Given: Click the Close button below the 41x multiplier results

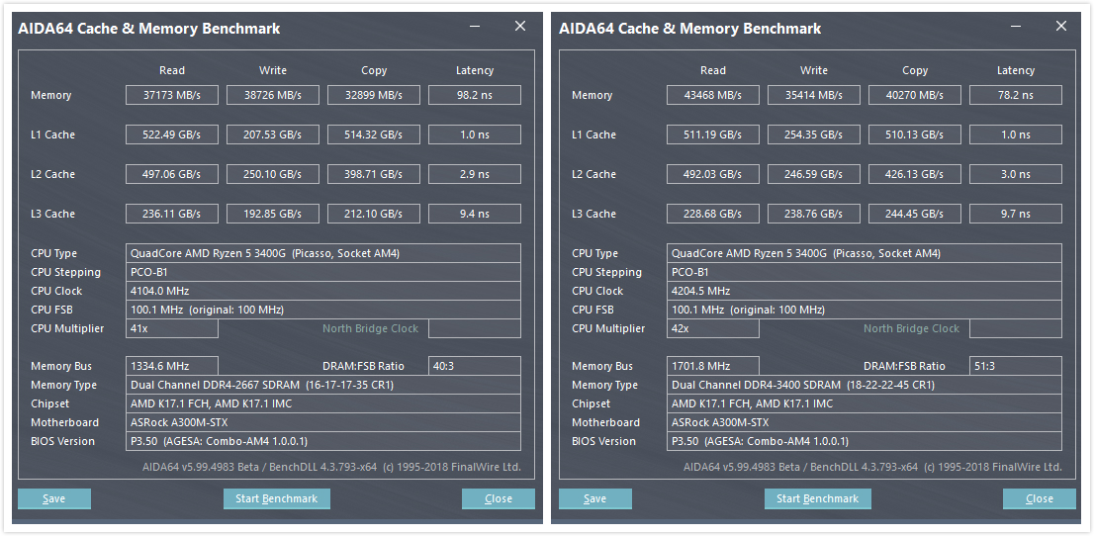Looking at the screenshot, I should click(499, 498).
